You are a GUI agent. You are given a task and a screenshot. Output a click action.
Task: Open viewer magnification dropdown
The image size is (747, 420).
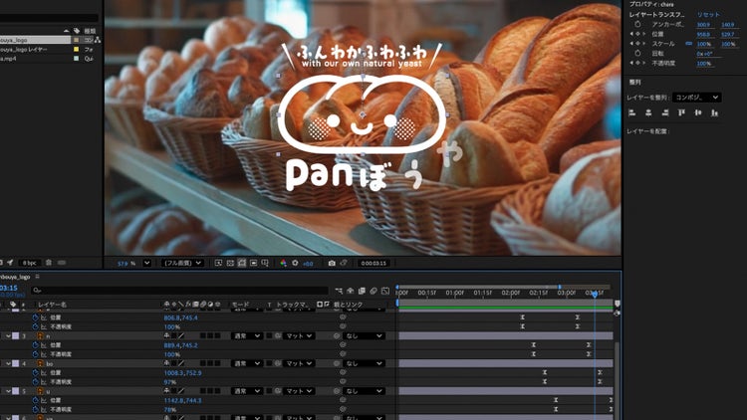point(146,263)
